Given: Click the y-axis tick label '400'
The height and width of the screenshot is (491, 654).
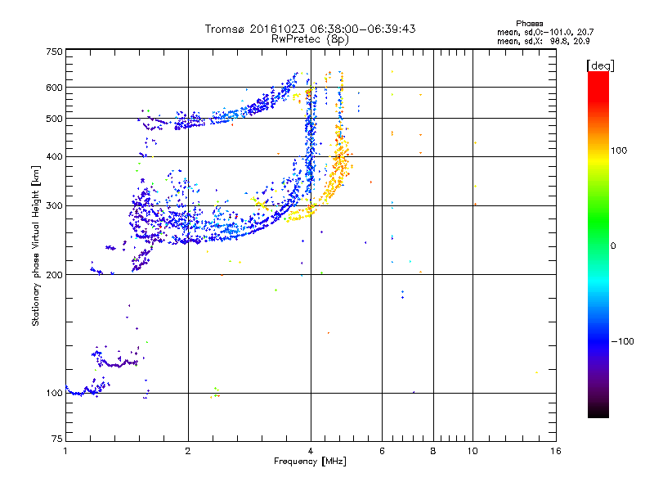Looking at the screenshot, I should 54,156.
